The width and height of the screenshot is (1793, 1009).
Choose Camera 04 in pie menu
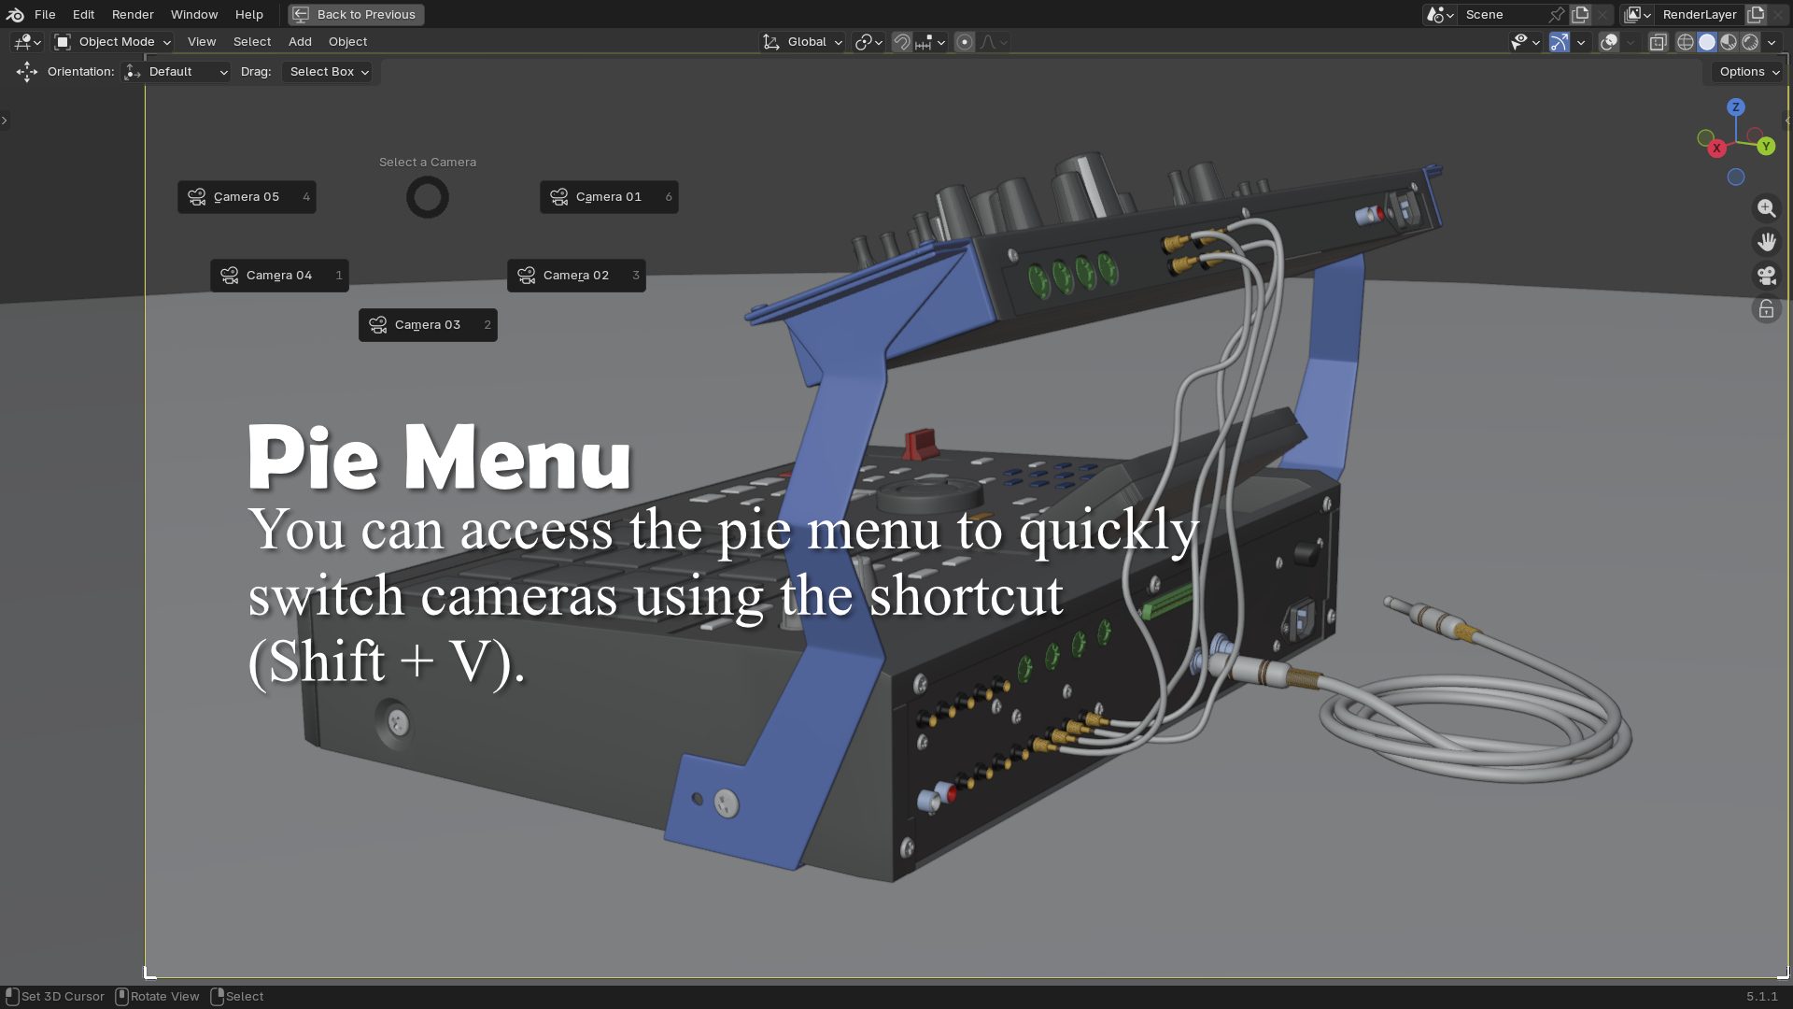[279, 276]
